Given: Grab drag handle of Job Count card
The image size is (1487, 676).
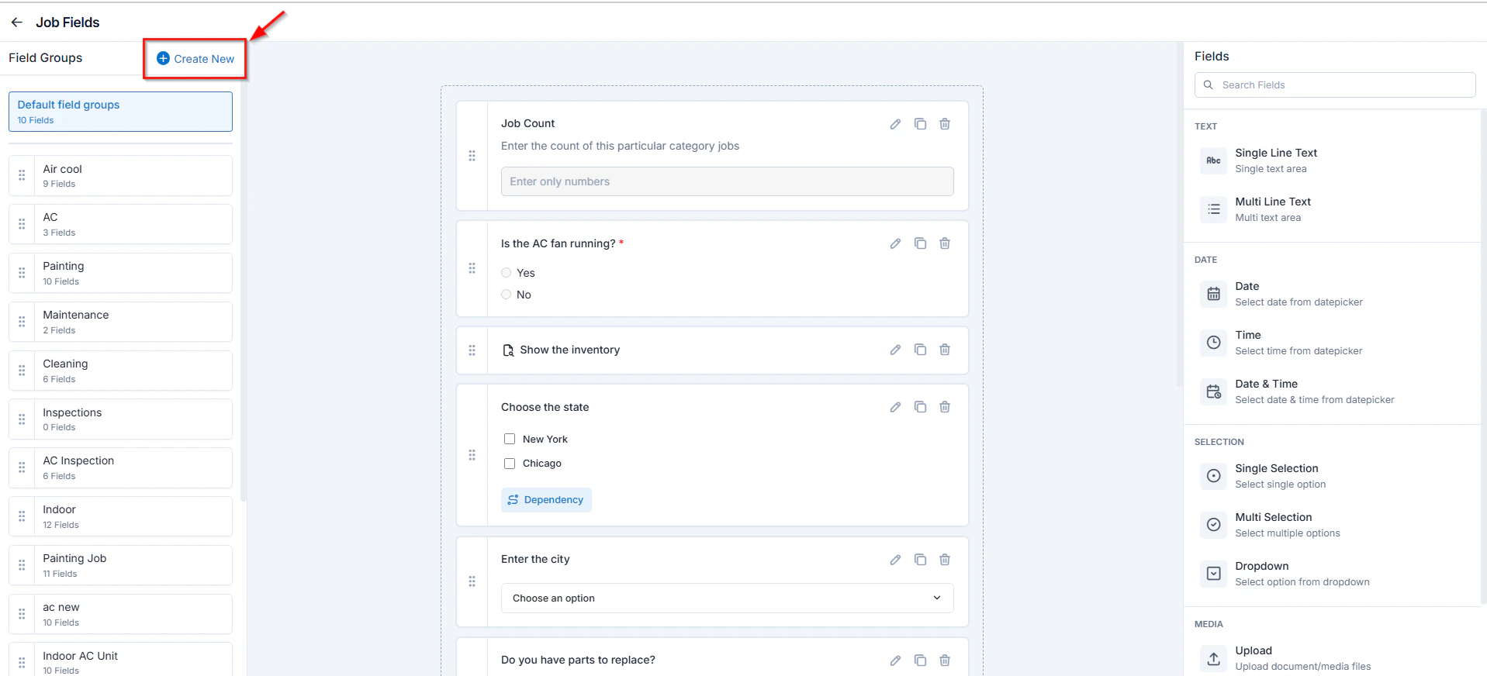Looking at the screenshot, I should pyautogui.click(x=472, y=156).
